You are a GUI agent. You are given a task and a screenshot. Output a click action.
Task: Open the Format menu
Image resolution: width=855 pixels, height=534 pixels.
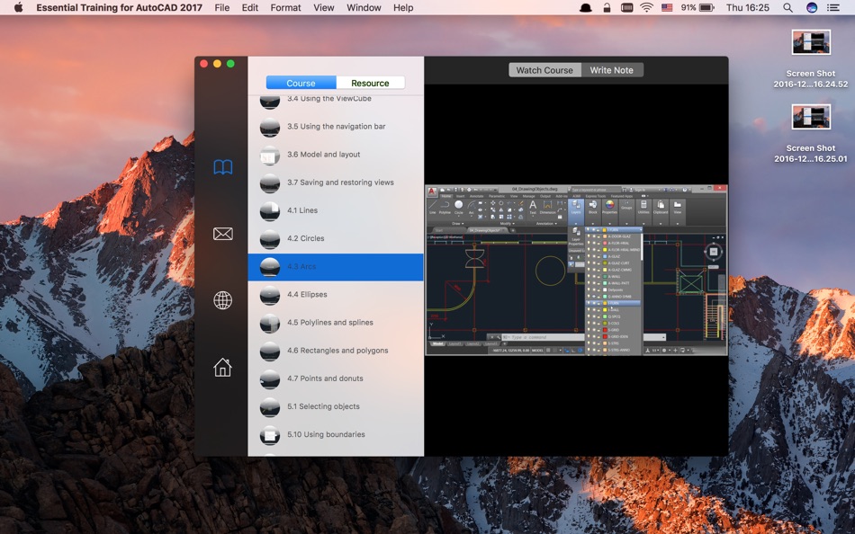click(x=285, y=7)
